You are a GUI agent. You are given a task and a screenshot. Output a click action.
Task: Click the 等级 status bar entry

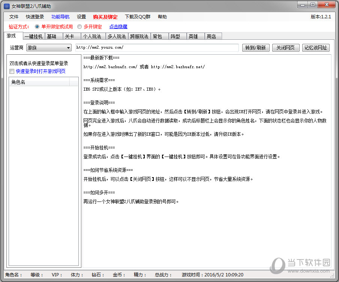(36, 275)
